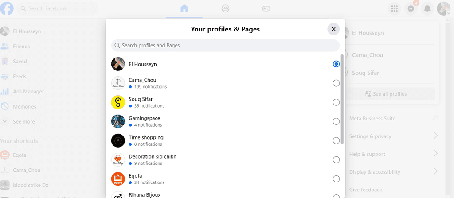Open the account profile picture menu
This screenshot has height=198, width=454.
coord(443,9)
